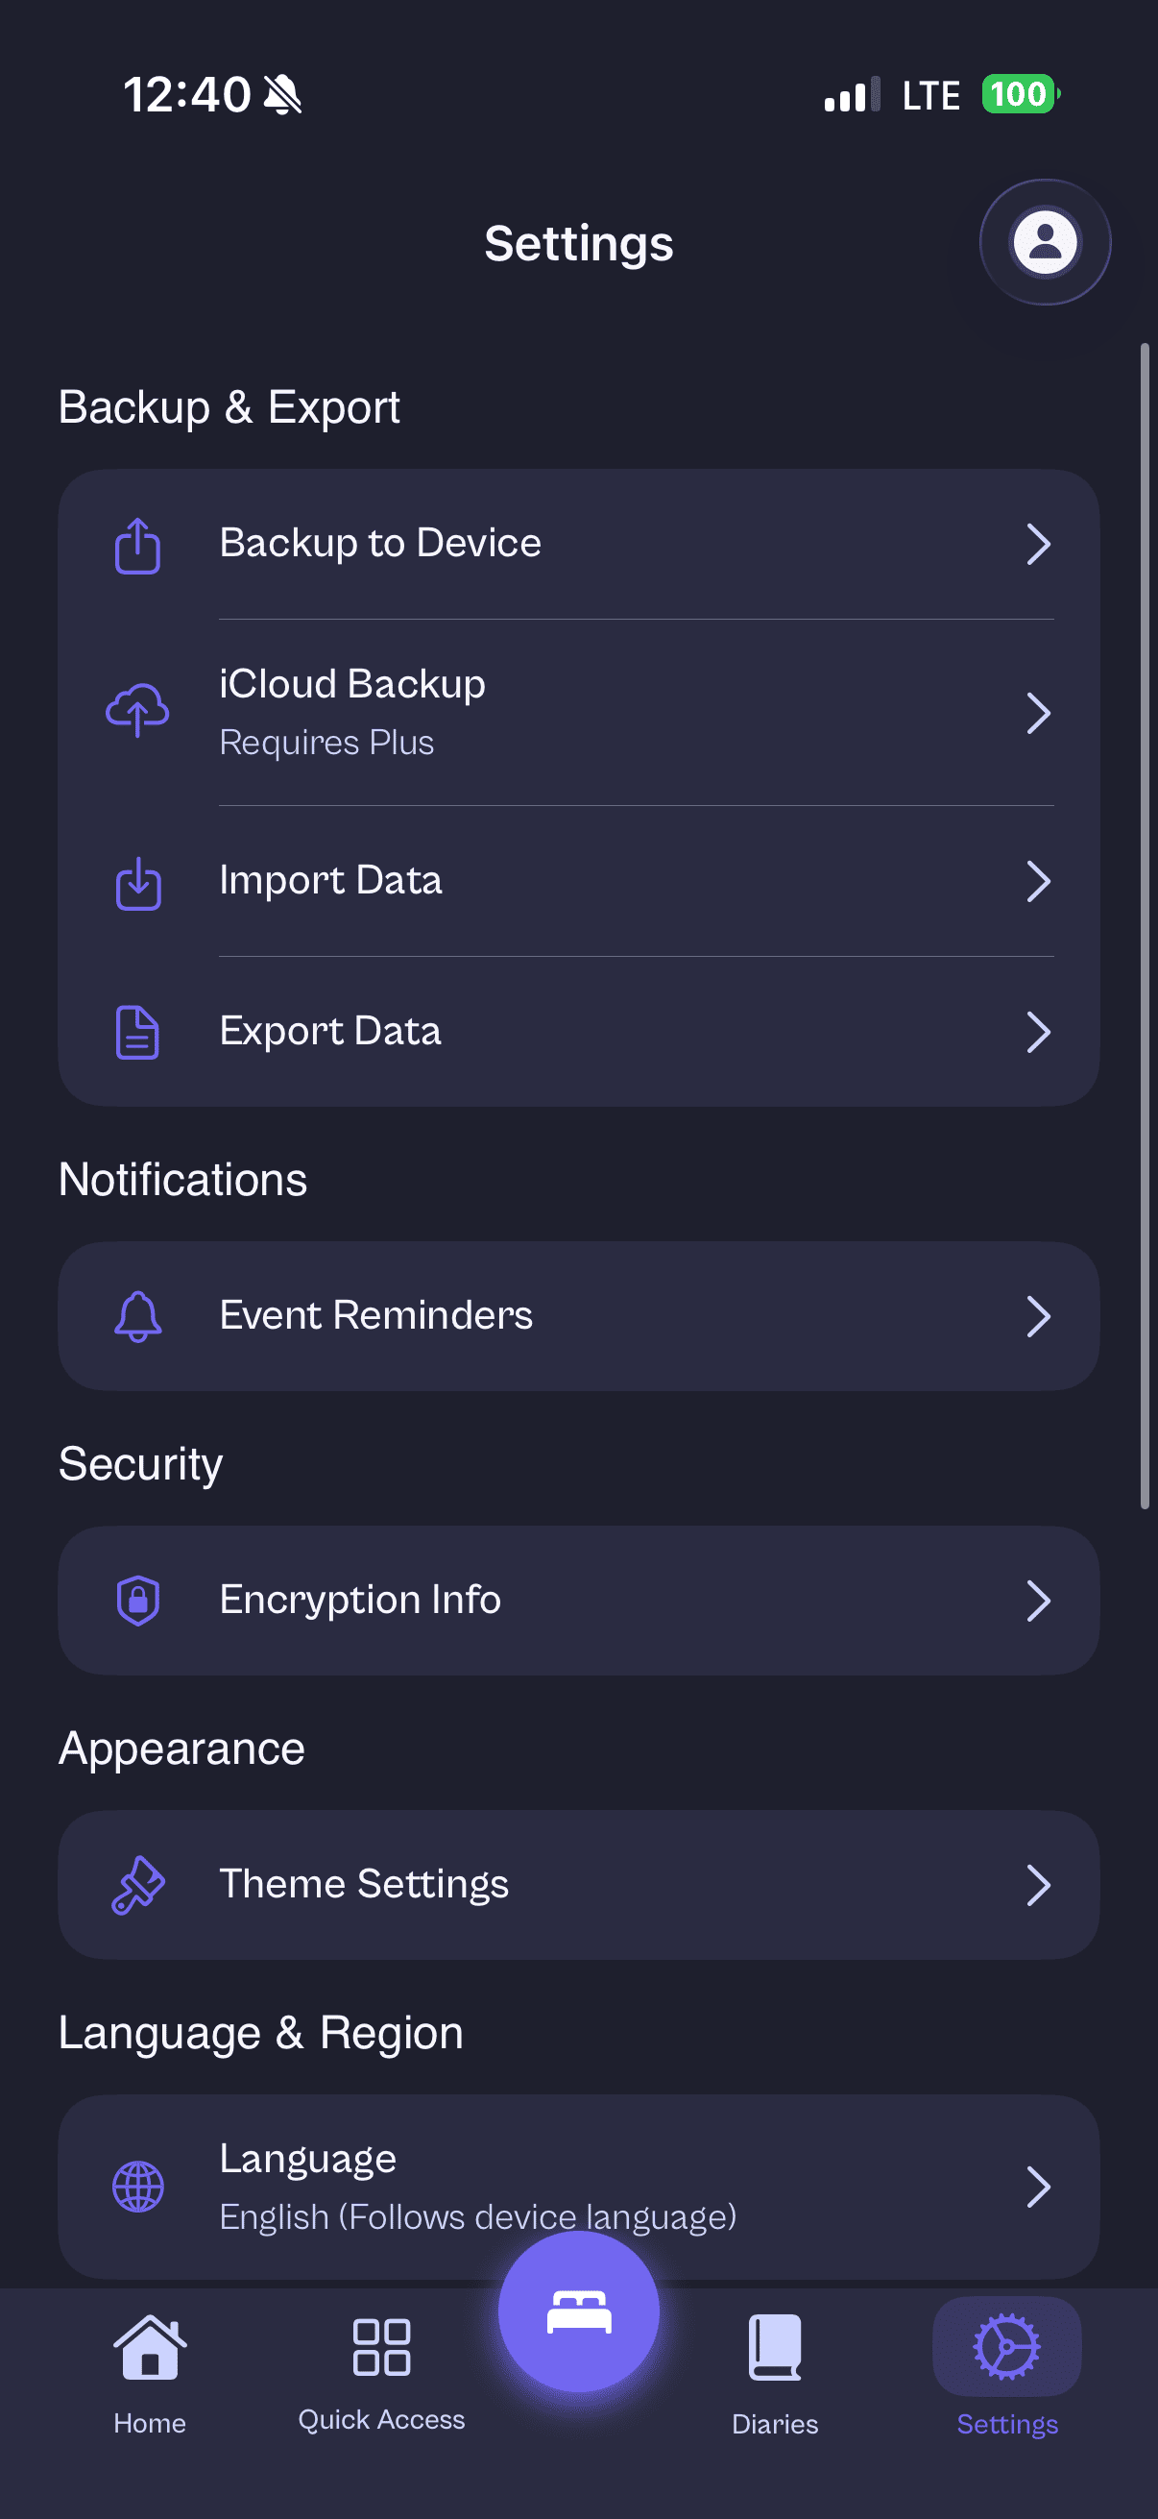
Task: Open the Language row chevron
Action: click(x=1038, y=2187)
